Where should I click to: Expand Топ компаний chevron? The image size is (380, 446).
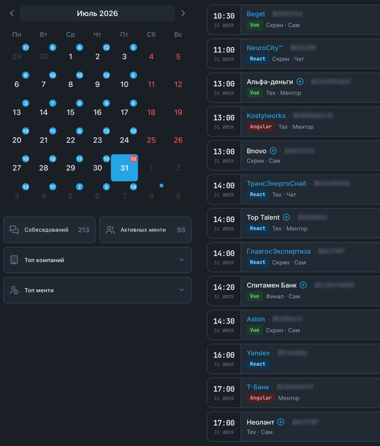click(x=182, y=260)
